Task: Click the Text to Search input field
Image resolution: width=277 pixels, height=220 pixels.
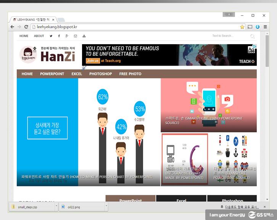Action: point(229,36)
